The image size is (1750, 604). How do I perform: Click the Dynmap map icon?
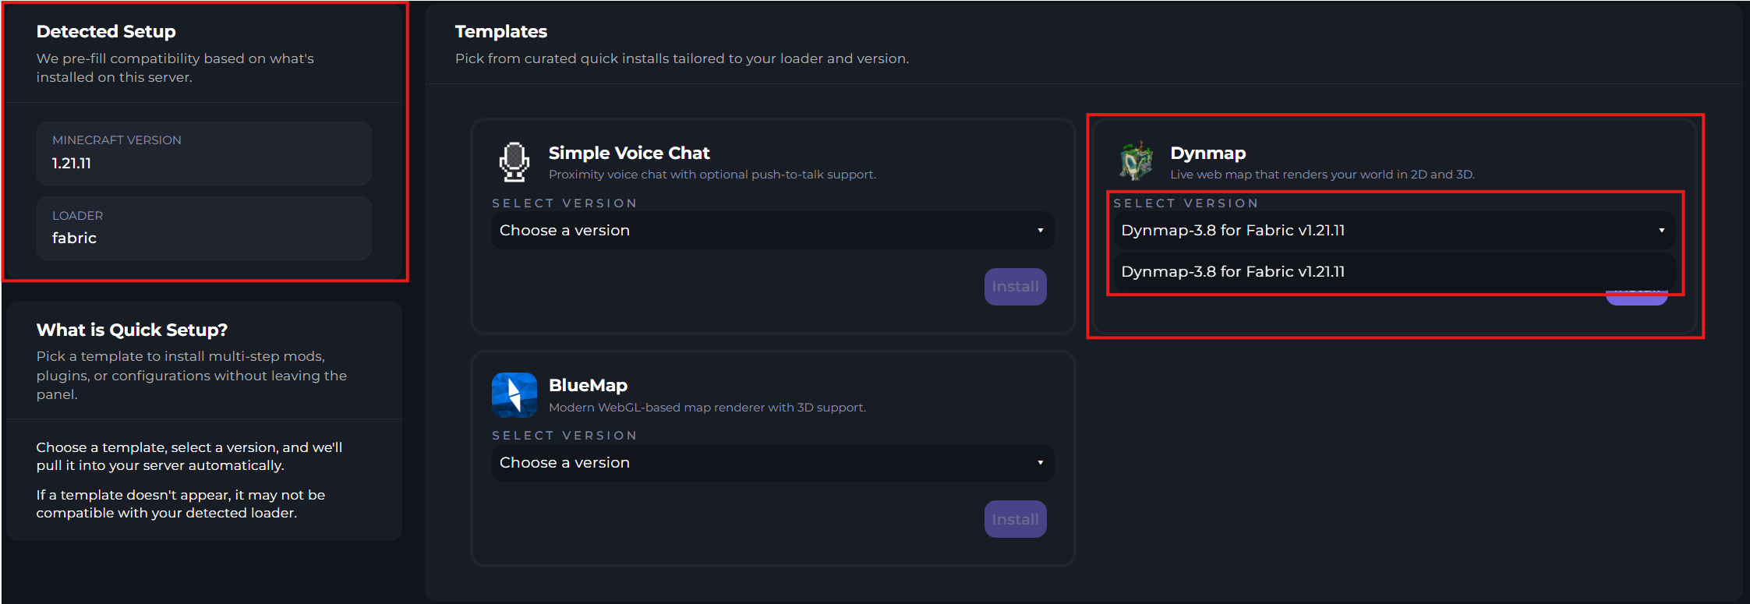point(1136,161)
